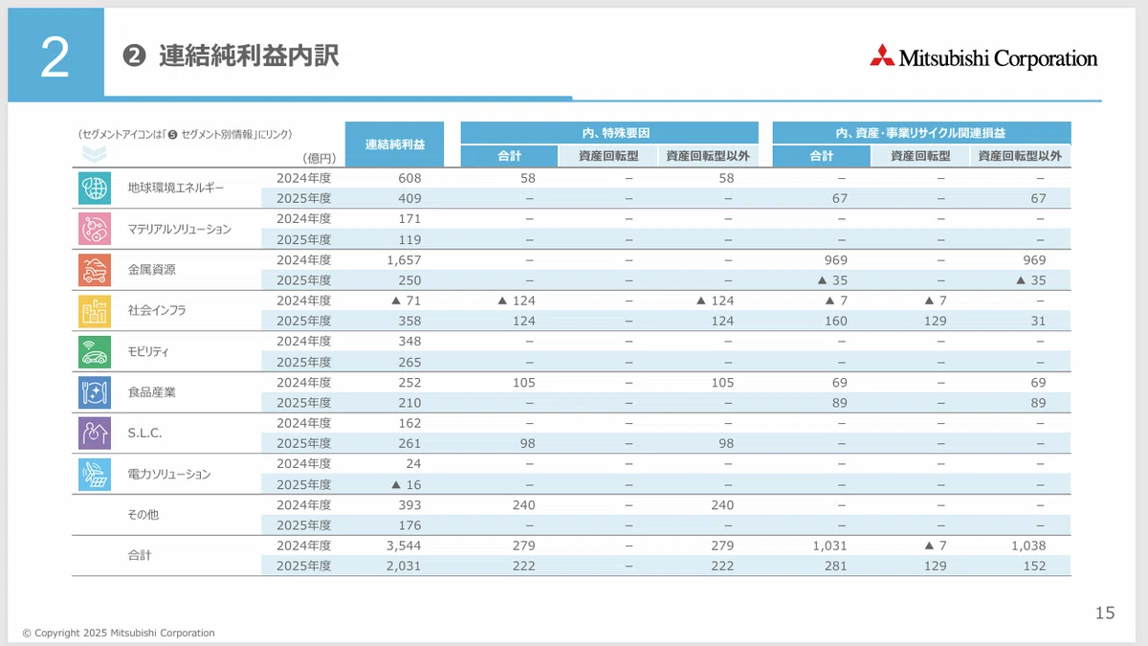Click value 210 for 食品産業 2025年度
This screenshot has width=1148, height=646.
(409, 403)
